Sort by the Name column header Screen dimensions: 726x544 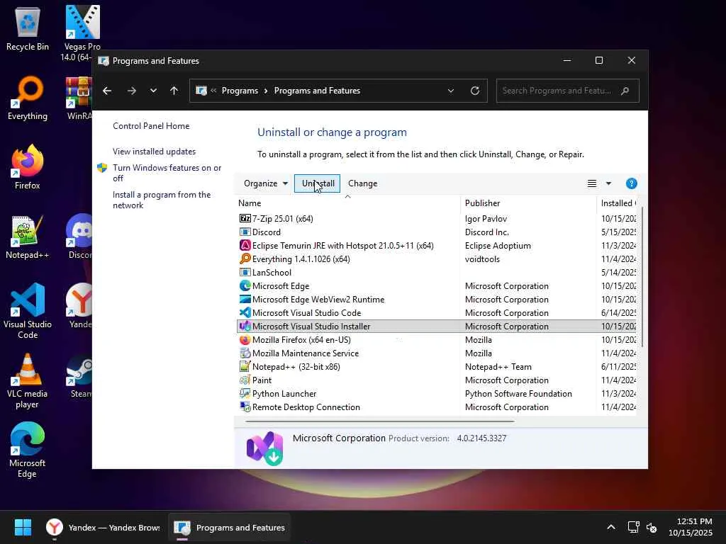point(347,203)
